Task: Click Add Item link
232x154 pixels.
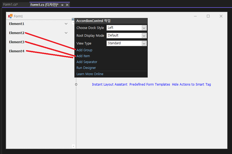Action: point(83,56)
